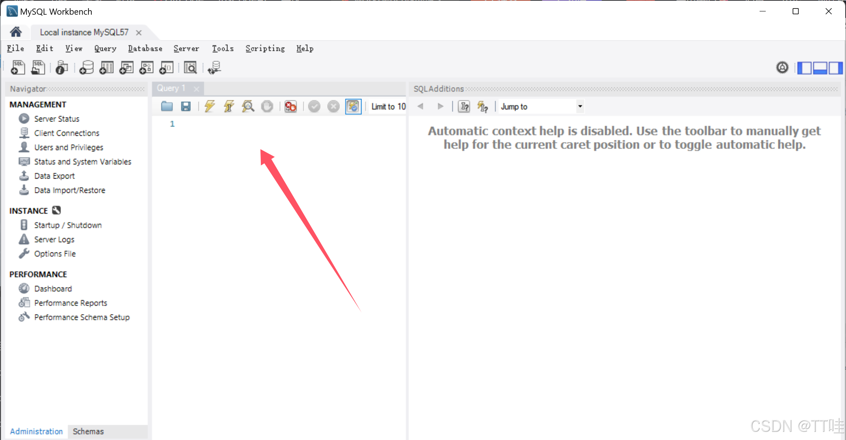Save the script to a file
The image size is (846, 440).
(186, 106)
